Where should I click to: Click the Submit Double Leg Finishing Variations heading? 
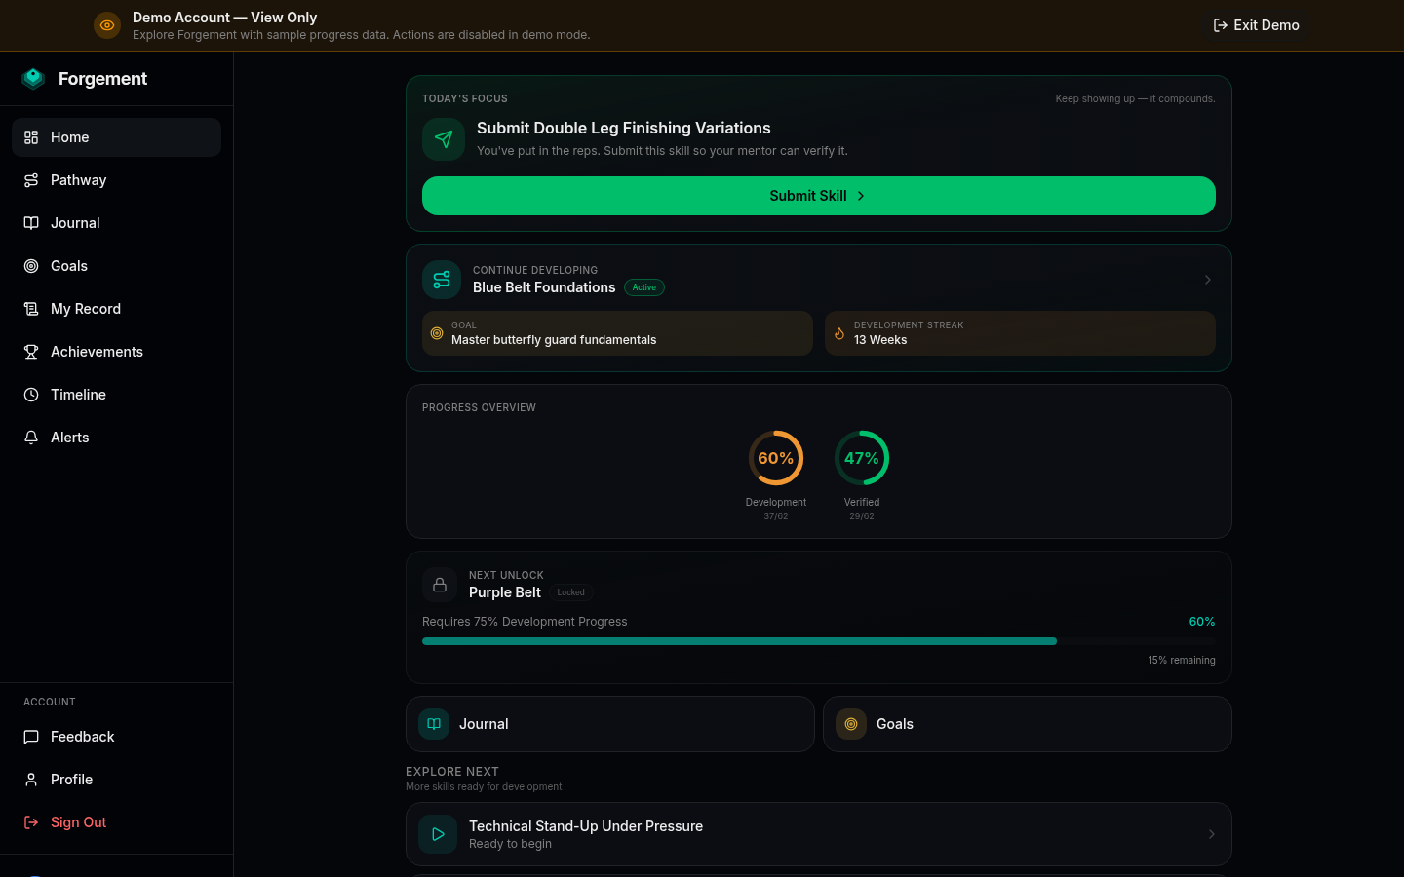tap(624, 128)
